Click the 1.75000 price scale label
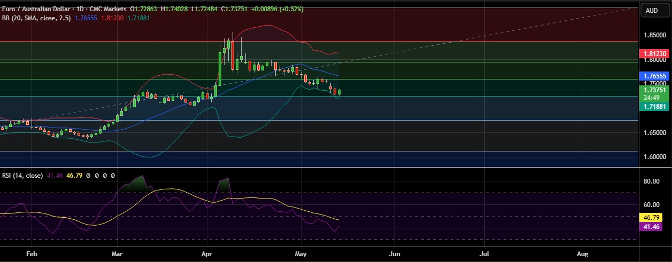Image resolution: width=672 pixels, height=262 pixels. click(x=655, y=84)
